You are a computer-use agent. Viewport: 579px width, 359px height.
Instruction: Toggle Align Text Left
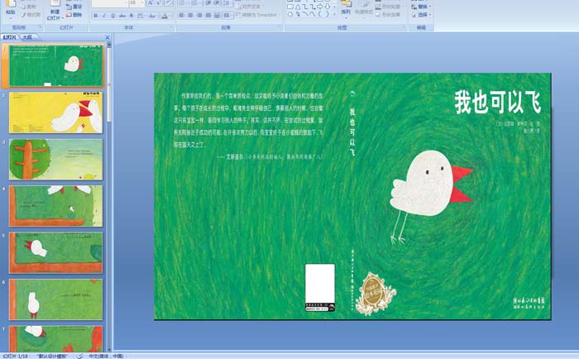coord(181,15)
